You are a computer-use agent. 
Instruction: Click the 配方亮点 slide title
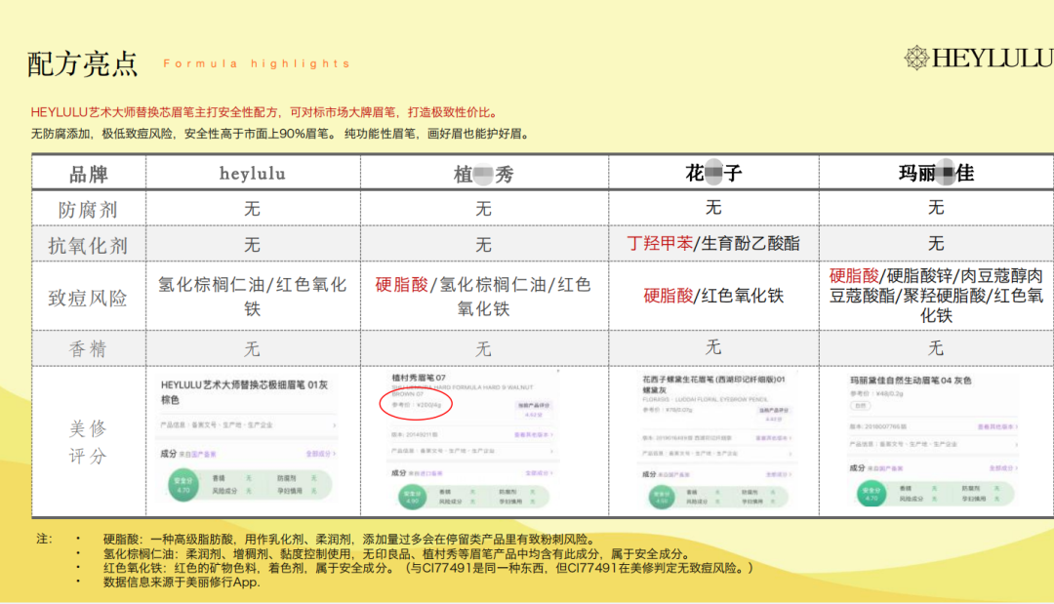coord(83,63)
